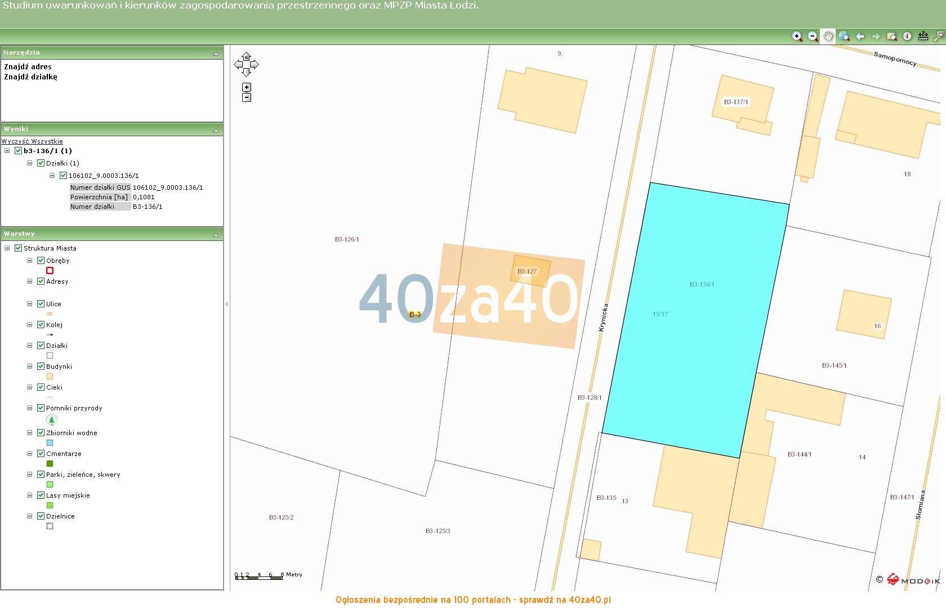This screenshot has height=608, width=946.
Task: Click the map scale bar
Action: tap(259, 577)
